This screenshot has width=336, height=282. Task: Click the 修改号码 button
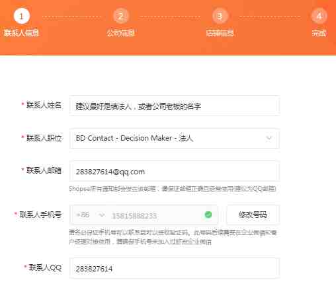253,215
